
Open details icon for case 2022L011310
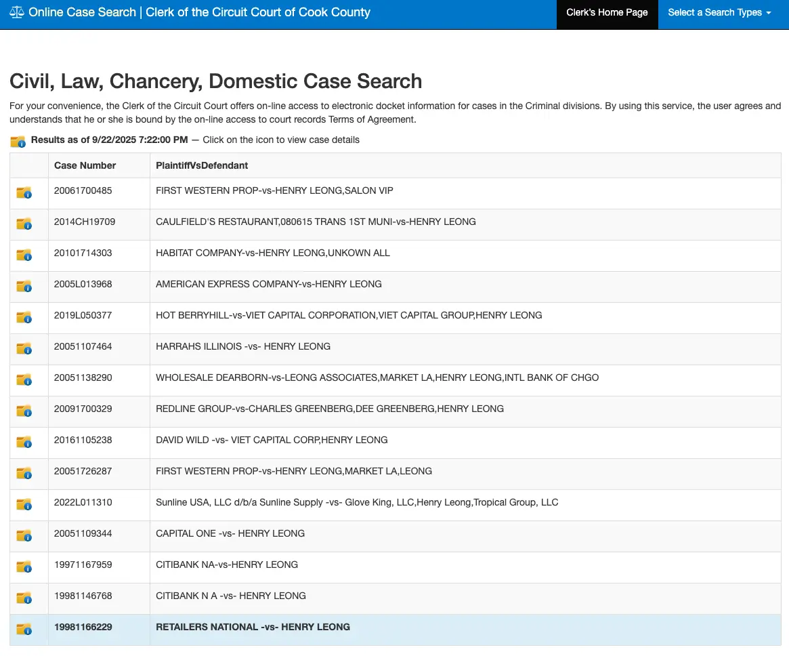click(24, 504)
